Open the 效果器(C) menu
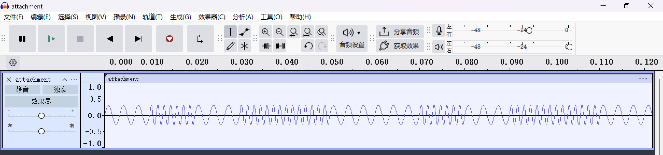Viewport: 663px width, 155px height. 211,17
